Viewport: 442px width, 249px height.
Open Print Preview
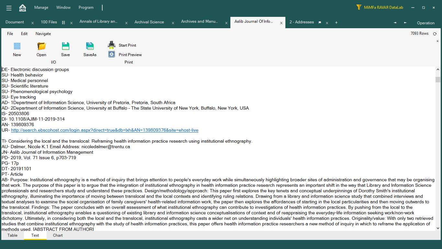112,54
